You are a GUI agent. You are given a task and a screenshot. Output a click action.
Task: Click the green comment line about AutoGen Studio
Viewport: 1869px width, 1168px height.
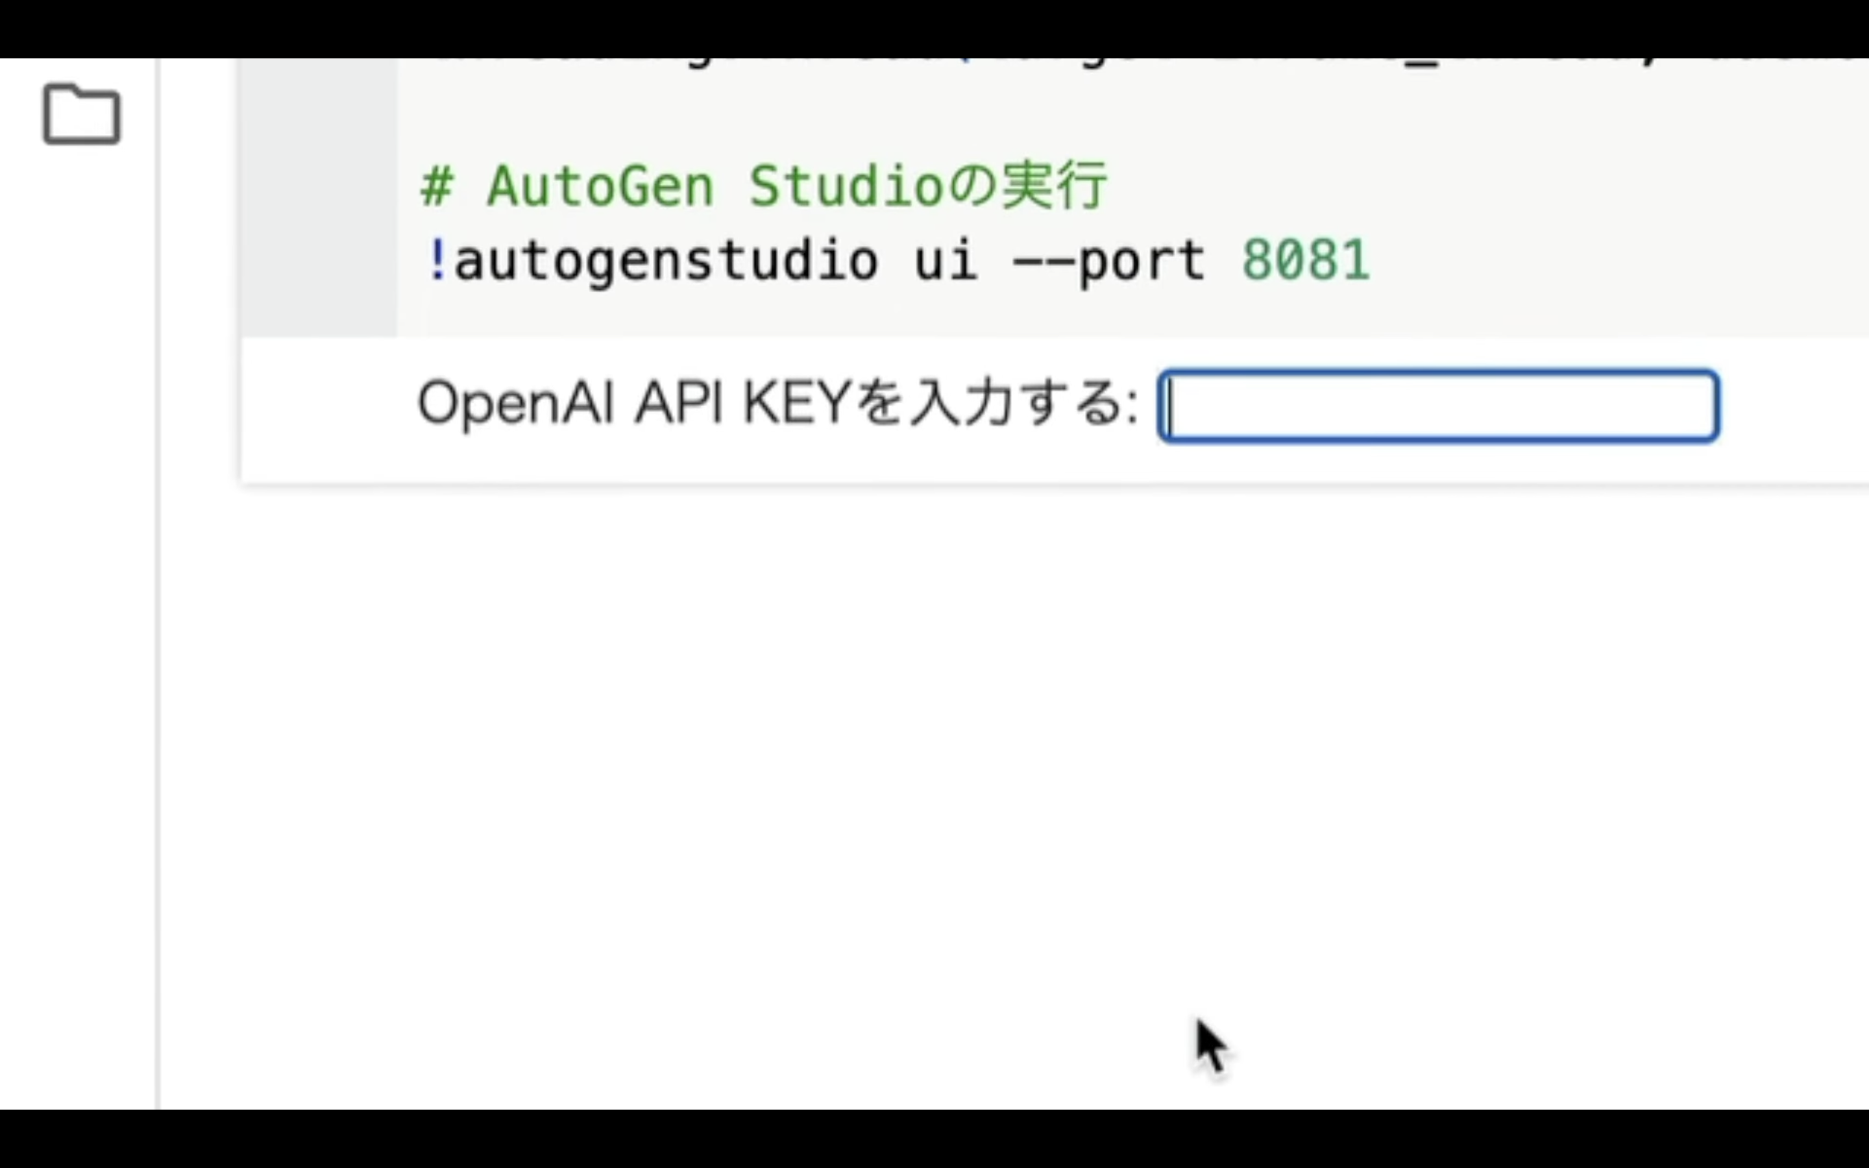tap(763, 186)
